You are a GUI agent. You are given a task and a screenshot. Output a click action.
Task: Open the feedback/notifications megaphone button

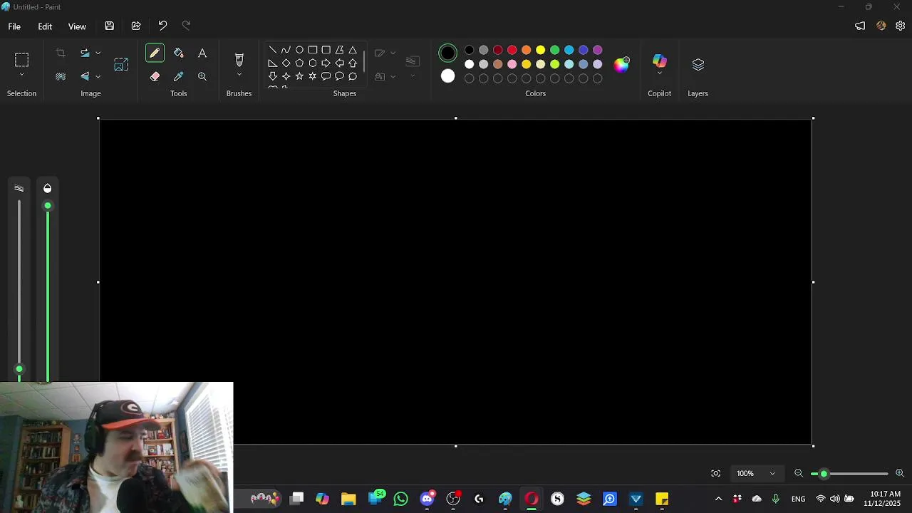pyautogui.click(x=860, y=26)
